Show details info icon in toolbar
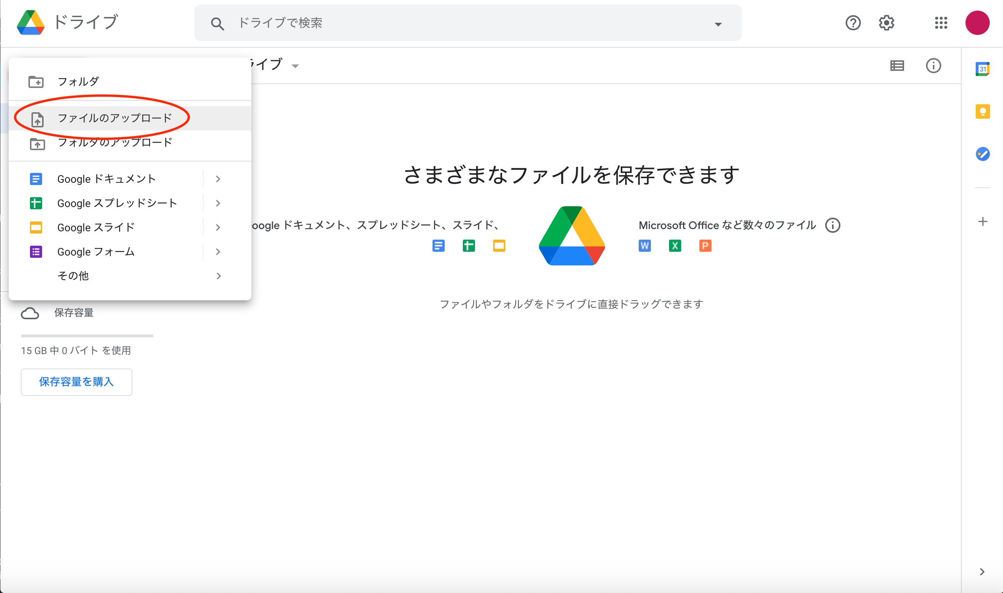Image resolution: width=1003 pixels, height=593 pixels. click(x=933, y=66)
